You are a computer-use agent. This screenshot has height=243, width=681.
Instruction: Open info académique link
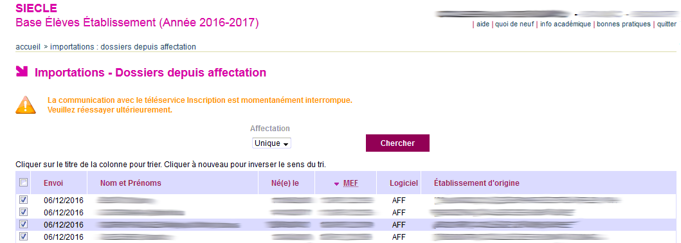click(565, 24)
